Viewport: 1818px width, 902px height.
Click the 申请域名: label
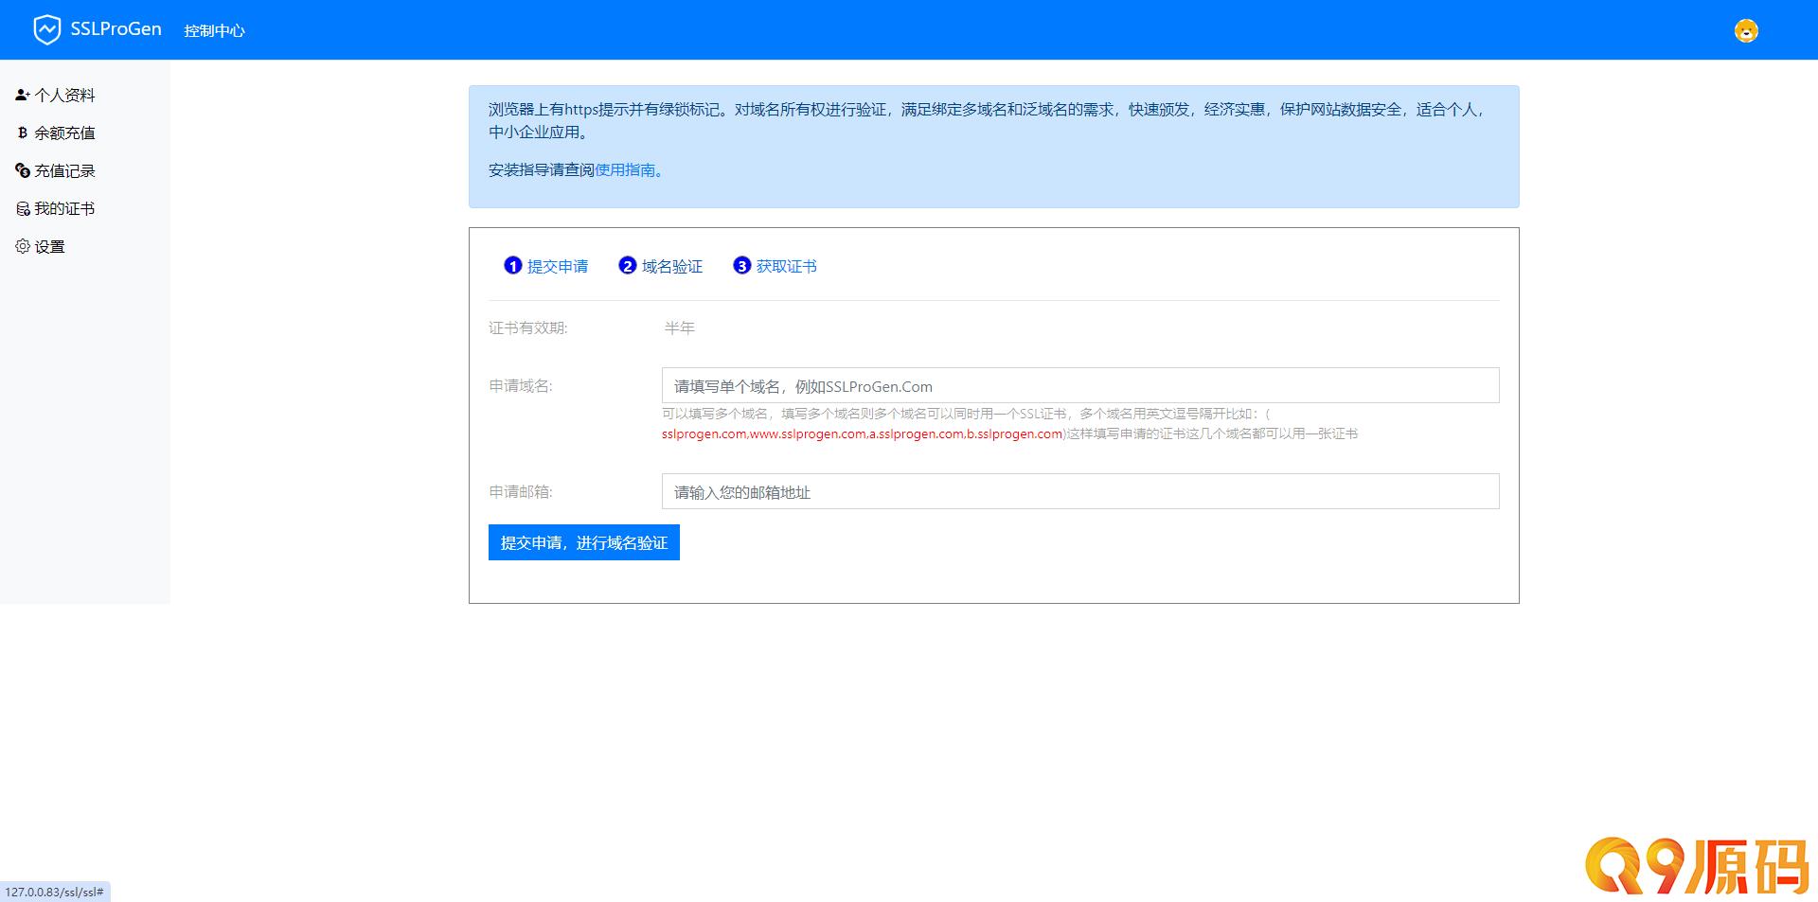click(521, 385)
